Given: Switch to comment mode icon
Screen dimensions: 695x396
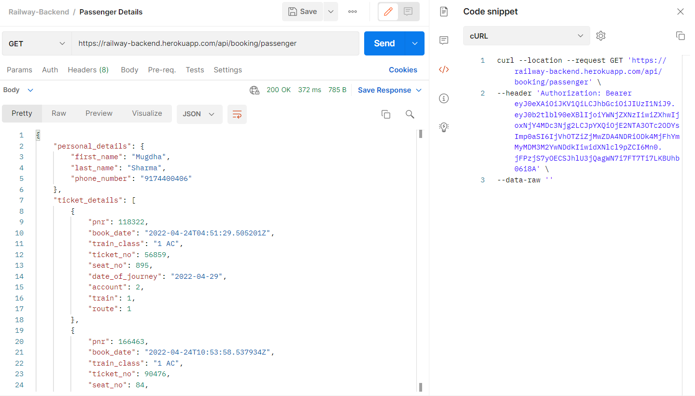Looking at the screenshot, I should pyautogui.click(x=408, y=12).
